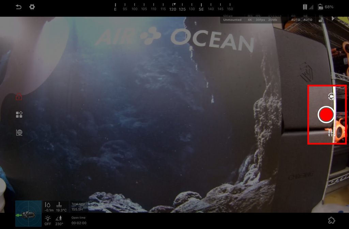Tap the back arrow icon

click(18, 7)
